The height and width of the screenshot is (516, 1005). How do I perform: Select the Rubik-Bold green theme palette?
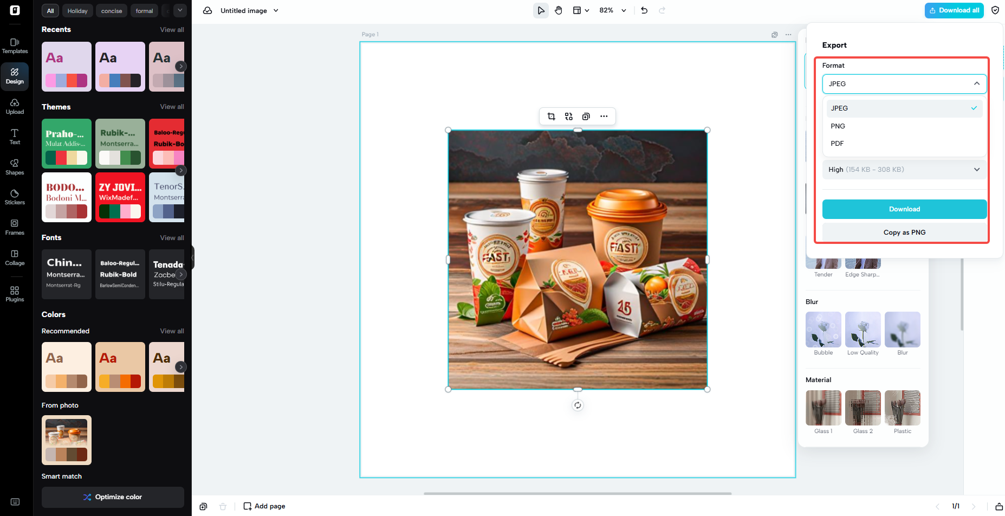[120, 144]
